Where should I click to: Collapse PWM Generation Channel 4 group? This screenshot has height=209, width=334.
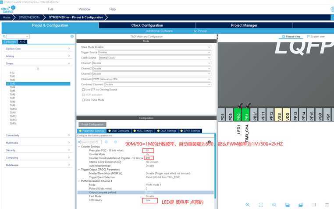(x=79, y=181)
